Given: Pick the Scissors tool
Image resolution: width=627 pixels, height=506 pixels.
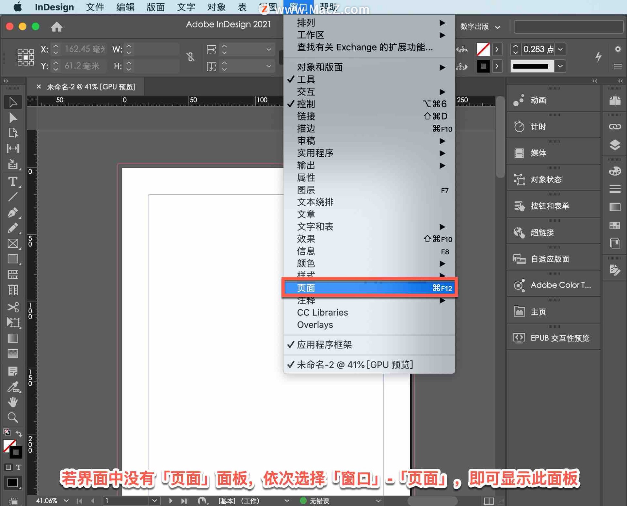Looking at the screenshot, I should pos(13,307).
